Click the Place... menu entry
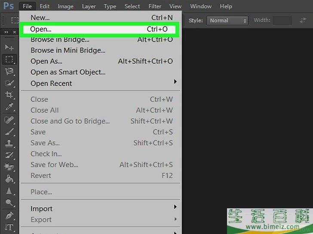The image size is (313, 234). click(101, 192)
